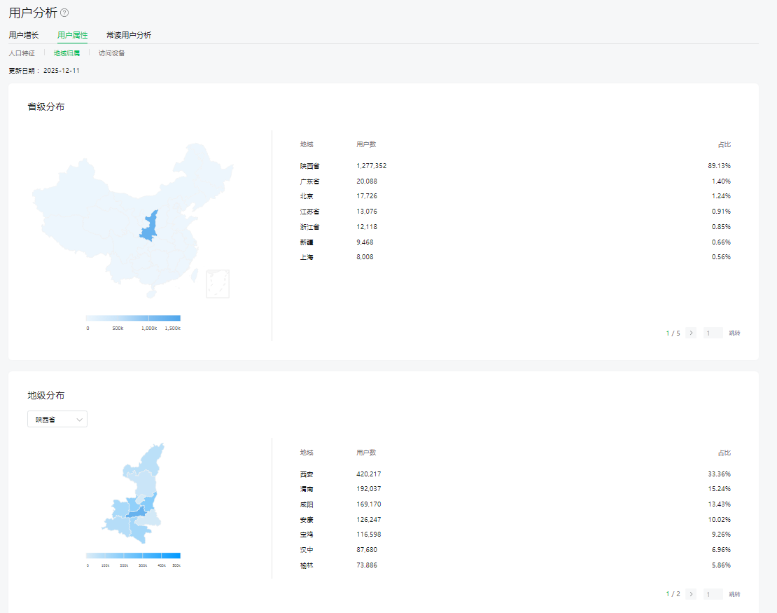777x613 pixels.
Task: Click the 省级分布 map legend color scale
Action: (x=133, y=318)
